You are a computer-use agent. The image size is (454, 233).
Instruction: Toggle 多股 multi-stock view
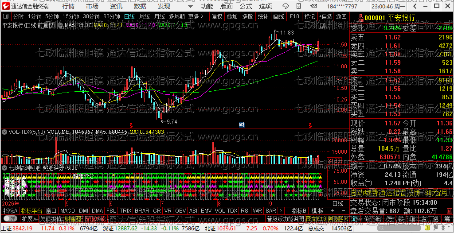248,16
